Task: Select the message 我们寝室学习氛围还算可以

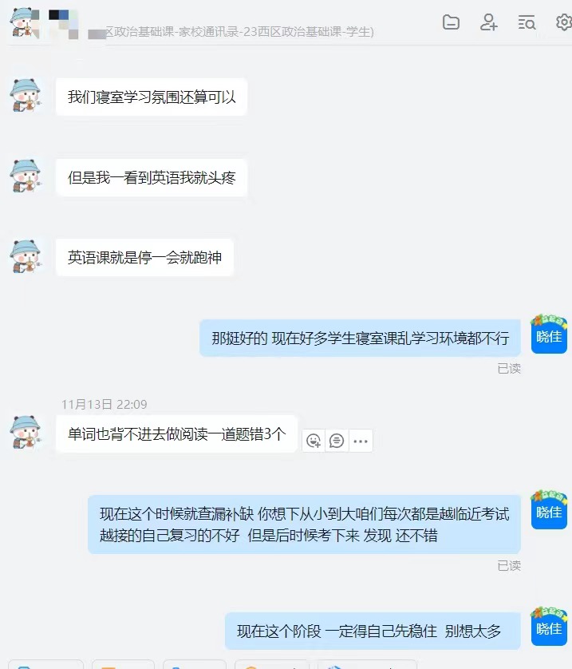Action: point(152,97)
